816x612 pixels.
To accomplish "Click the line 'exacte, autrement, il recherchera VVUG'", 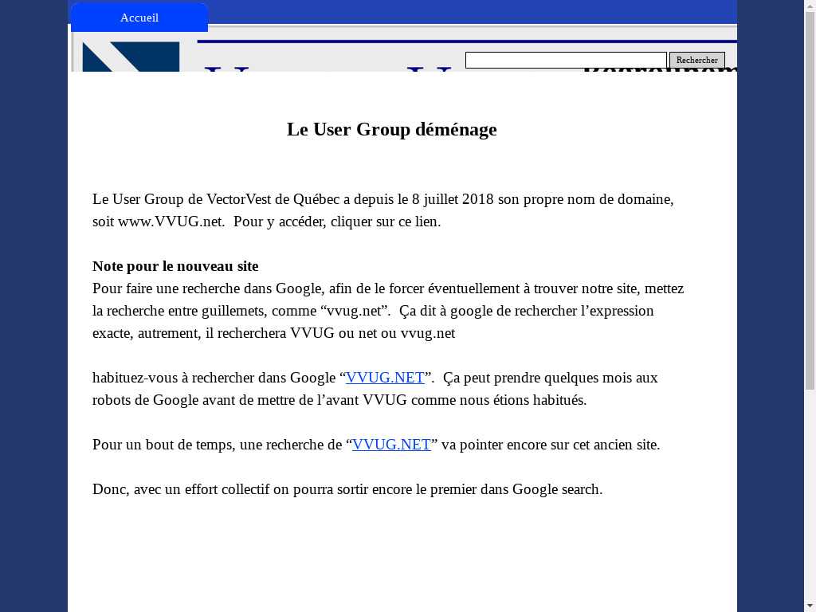I will pos(274,333).
